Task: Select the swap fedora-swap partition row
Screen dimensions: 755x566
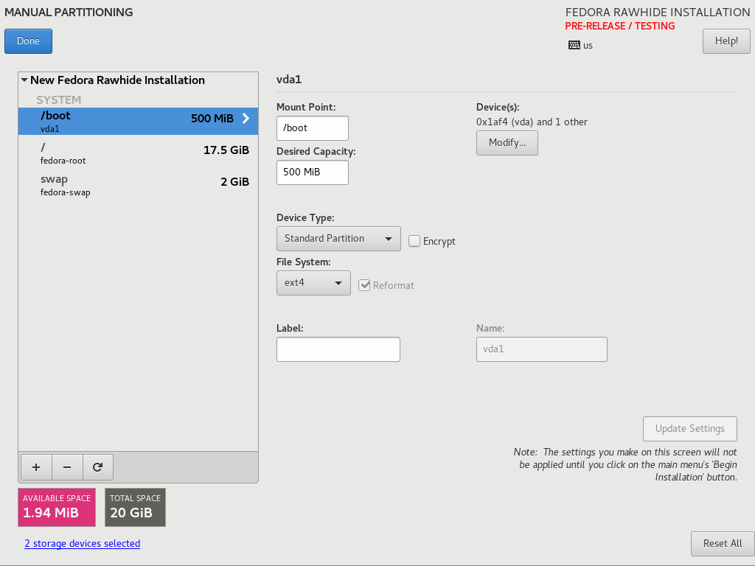Action: coord(138,185)
